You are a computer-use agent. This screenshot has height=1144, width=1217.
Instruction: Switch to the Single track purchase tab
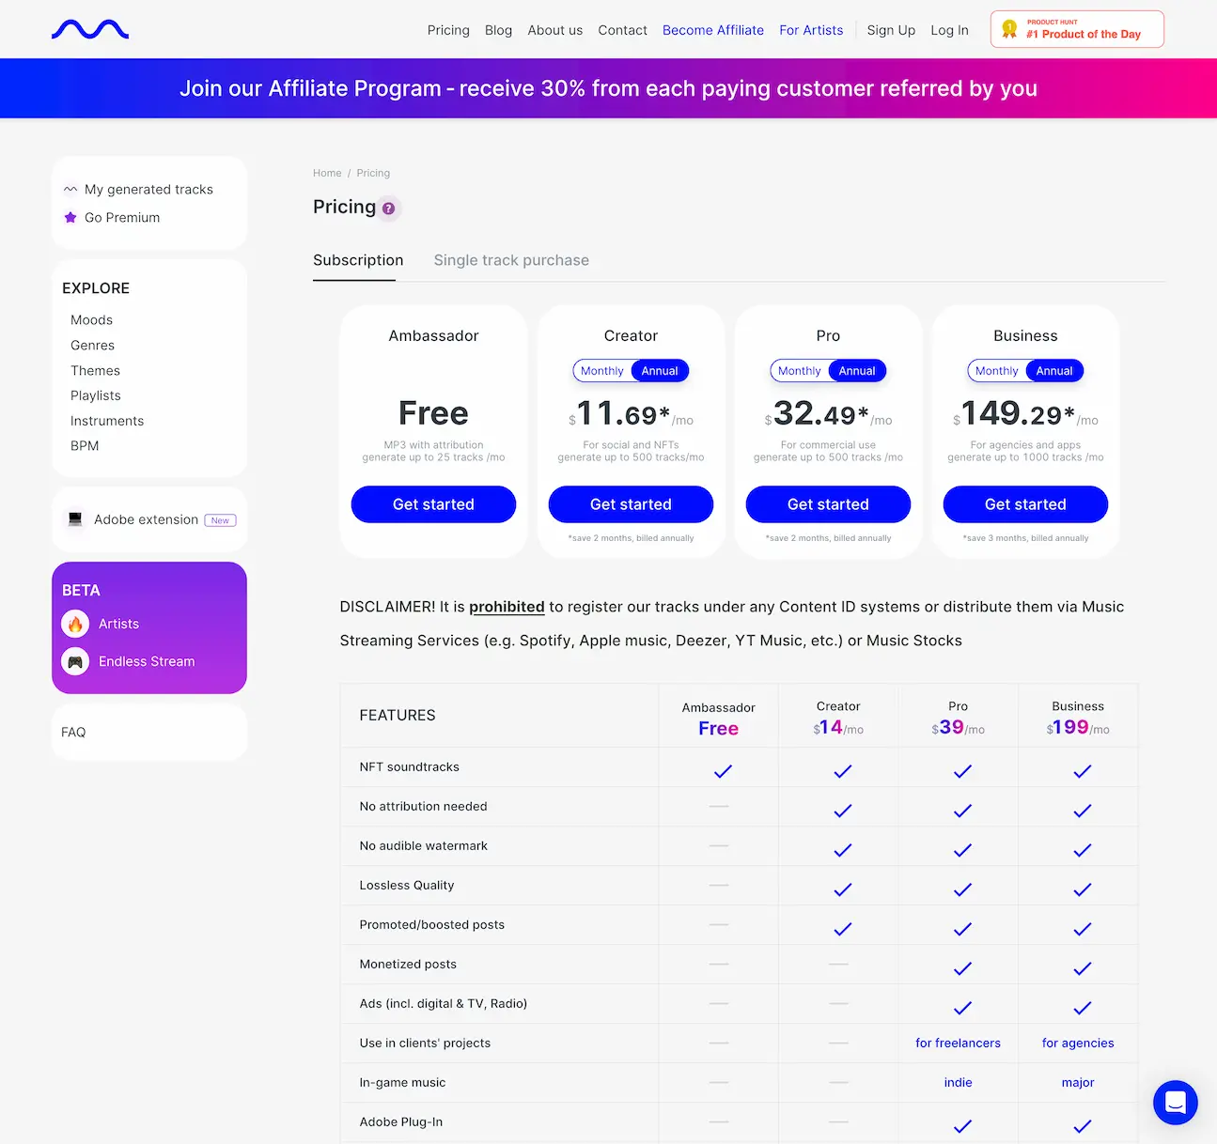(x=511, y=260)
